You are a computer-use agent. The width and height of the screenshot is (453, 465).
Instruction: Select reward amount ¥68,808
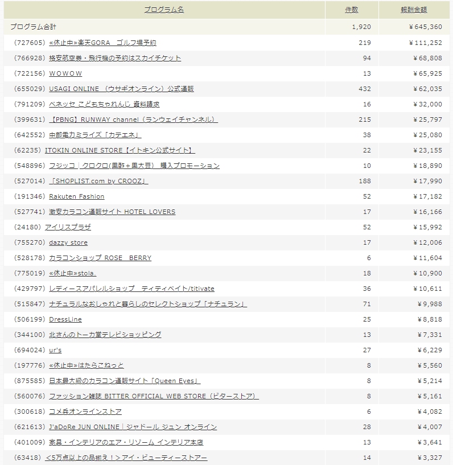[x=428, y=58]
